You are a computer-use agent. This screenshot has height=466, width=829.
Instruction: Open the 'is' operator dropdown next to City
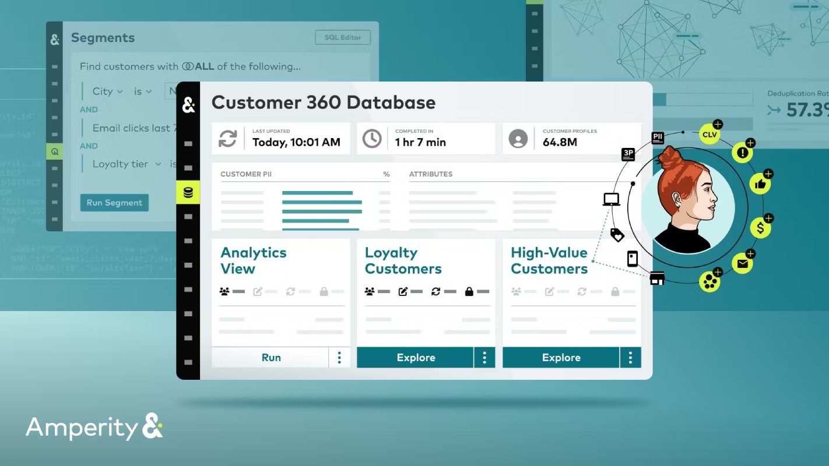(x=143, y=91)
